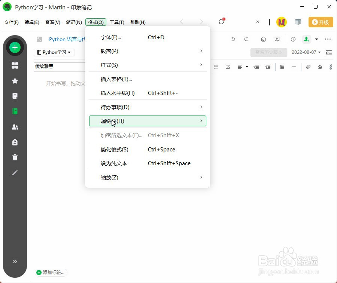
Task: Choose 设为纯文本 menu entry
Action: click(x=148, y=163)
